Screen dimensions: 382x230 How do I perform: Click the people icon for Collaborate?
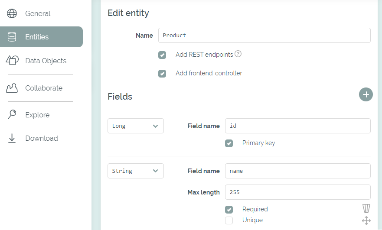click(12, 88)
